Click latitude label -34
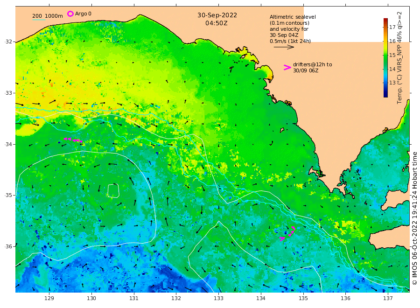The width and height of the screenshot is (420, 308). pyautogui.click(x=8, y=144)
